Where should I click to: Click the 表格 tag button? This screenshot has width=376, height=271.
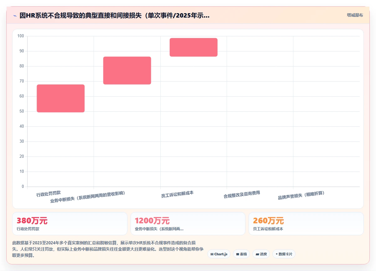pos(241,254)
